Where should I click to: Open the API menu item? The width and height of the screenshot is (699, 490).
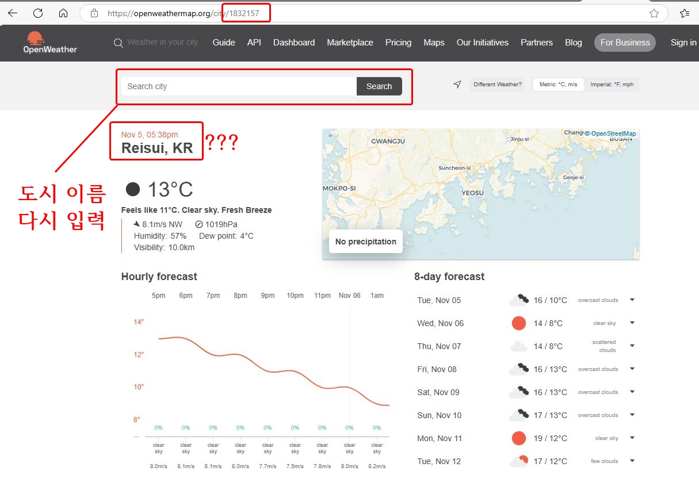pyautogui.click(x=254, y=43)
